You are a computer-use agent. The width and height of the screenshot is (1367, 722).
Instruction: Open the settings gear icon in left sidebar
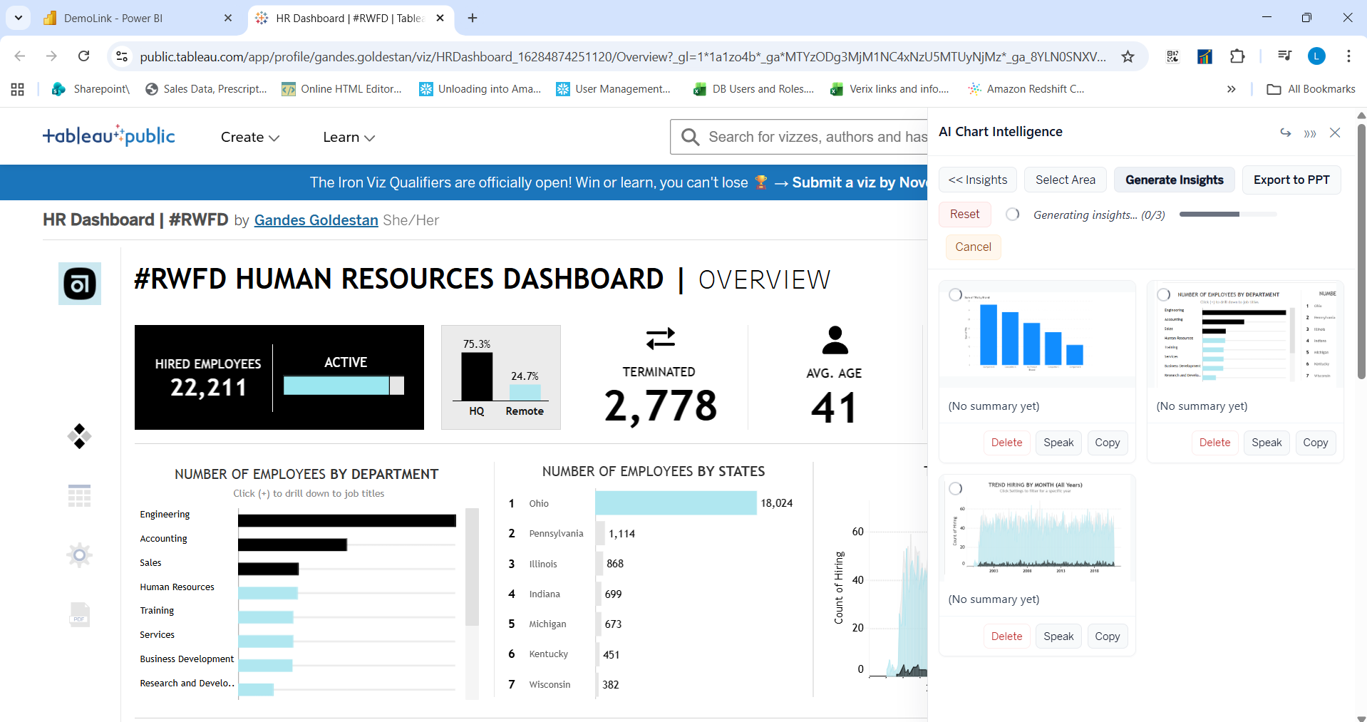click(78, 555)
